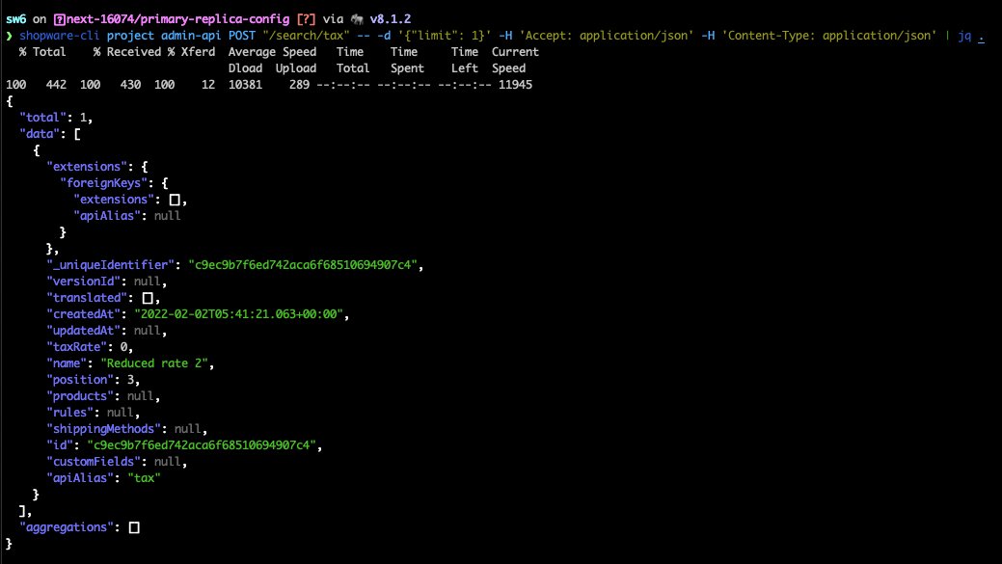Click the empty array after "aggregations"
This screenshot has width=1002, height=564.
coord(134,527)
